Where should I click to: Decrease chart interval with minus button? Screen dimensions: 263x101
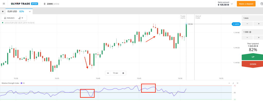tap(108, 73)
